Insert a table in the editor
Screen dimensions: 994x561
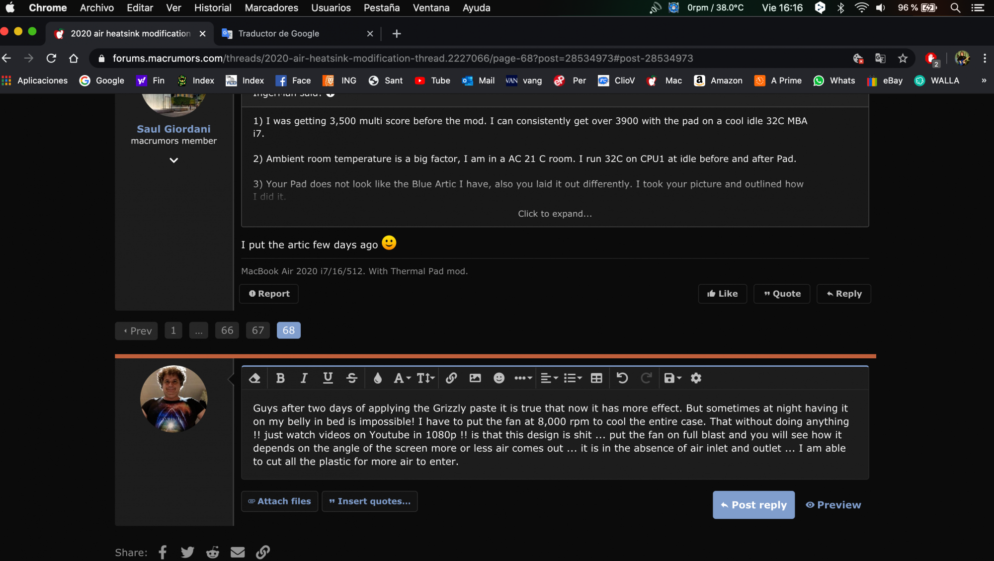click(596, 378)
